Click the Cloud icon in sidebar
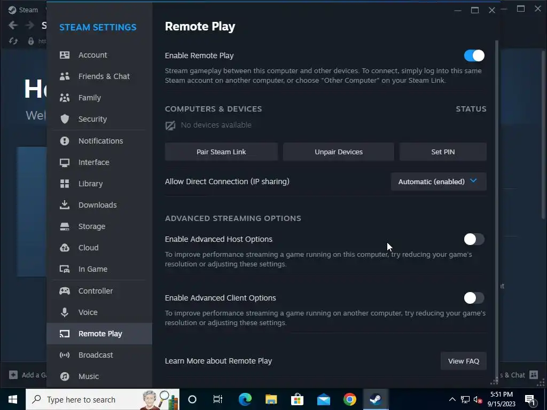 [65, 248]
